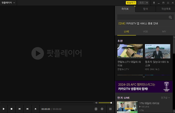
Task: Open the 인기순 sort dropdown
Action: (x=165, y=98)
